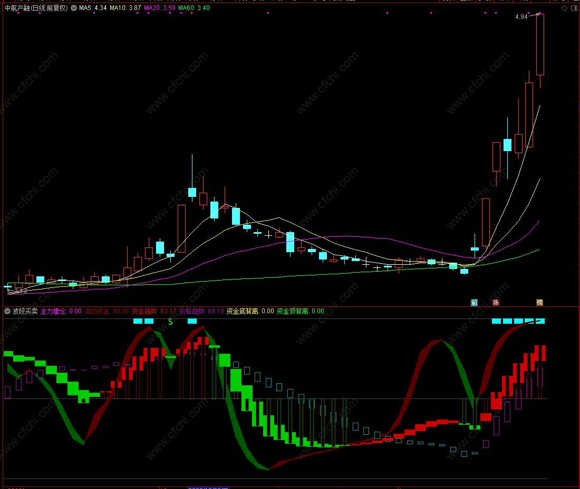This screenshot has width=580, height=489.
Task: Select the 流动资金: 99.08 value
Action: click(x=107, y=312)
